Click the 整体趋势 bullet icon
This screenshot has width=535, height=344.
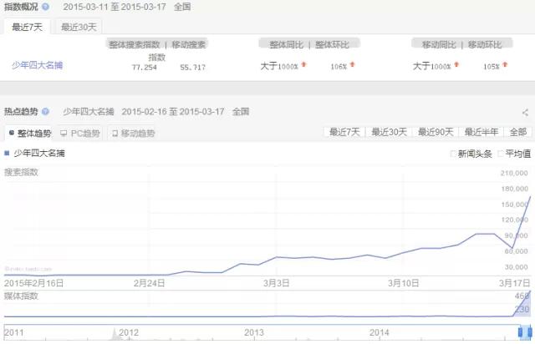click(x=11, y=133)
